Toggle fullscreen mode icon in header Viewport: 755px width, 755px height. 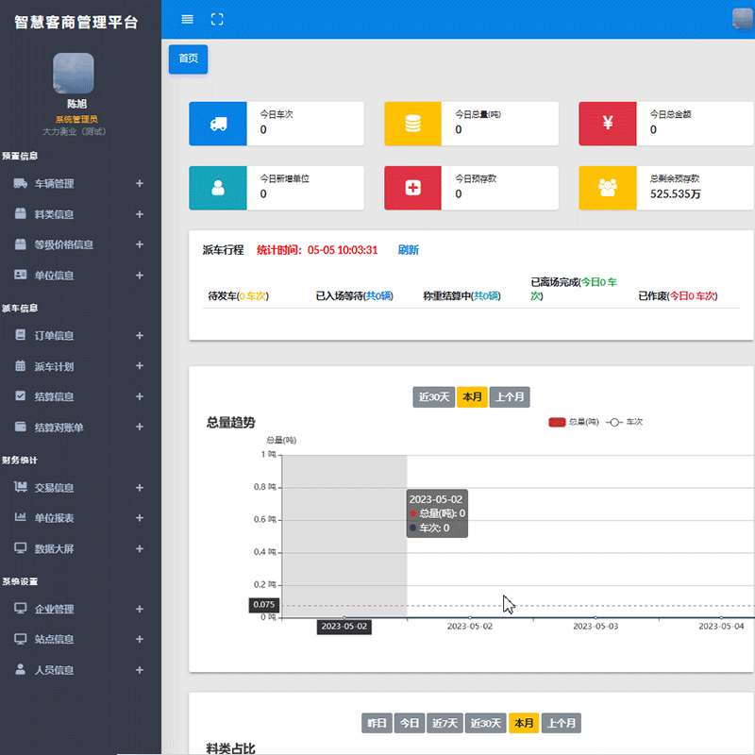pos(217,19)
